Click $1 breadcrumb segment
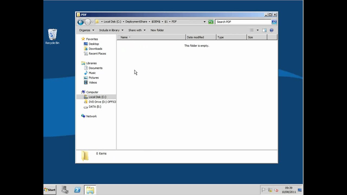The height and width of the screenshot is (195, 347). pyautogui.click(x=166, y=22)
